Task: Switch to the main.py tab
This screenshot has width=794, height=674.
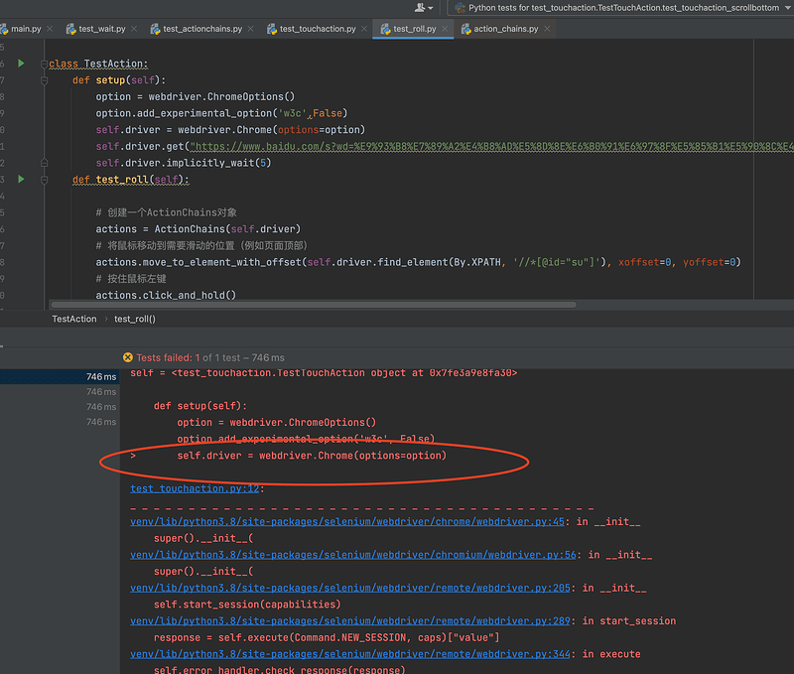Action: tap(26, 29)
